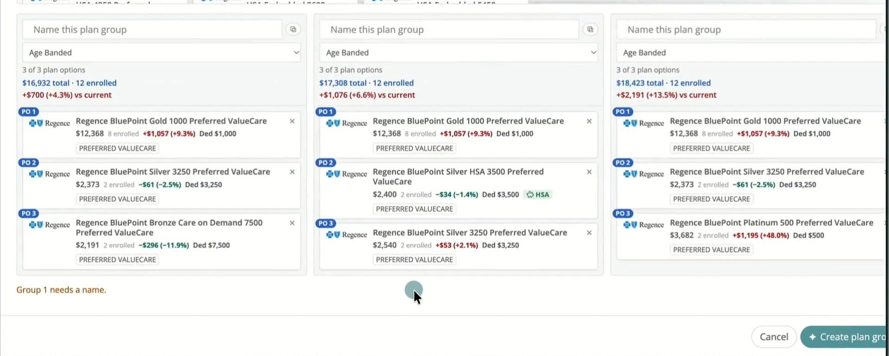Click the duplicate icon of first plan group
The width and height of the screenshot is (889, 356).
pos(293,30)
